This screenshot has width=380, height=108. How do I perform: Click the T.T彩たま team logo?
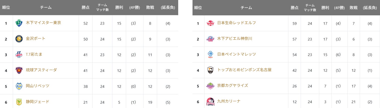pyautogui.click(x=19, y=55)
